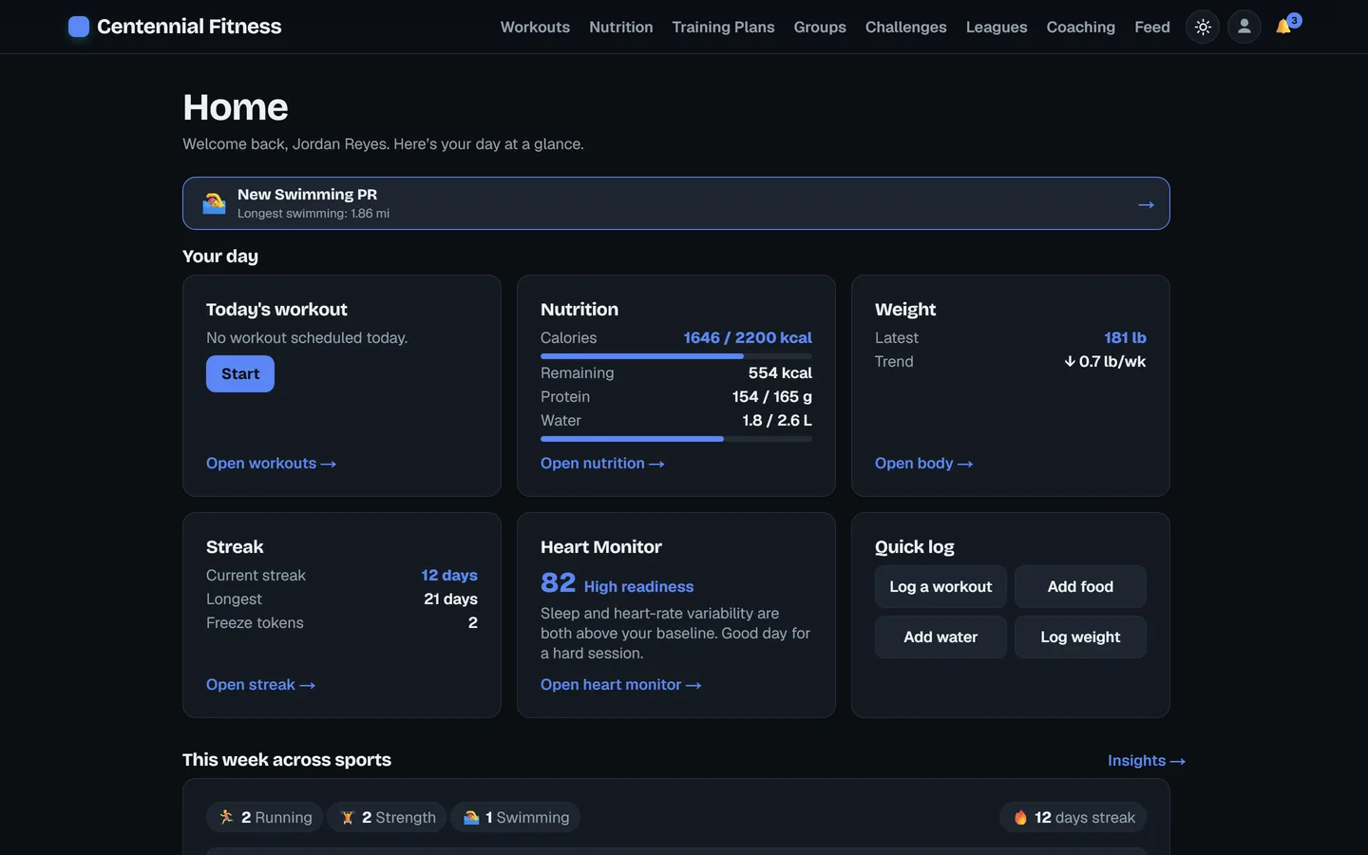Image resolution: width=1368 pixels, height=855 pixels.
Task: Click the 12 days current streak value
Action: click(449, 576)
